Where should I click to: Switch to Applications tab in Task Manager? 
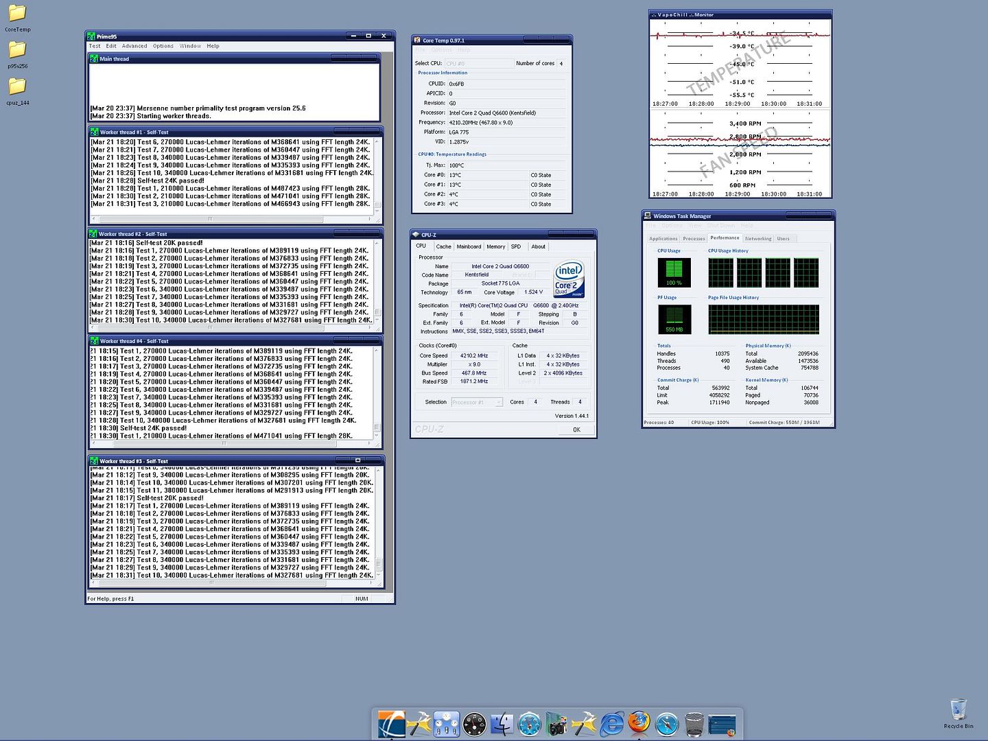coord(663,239)
